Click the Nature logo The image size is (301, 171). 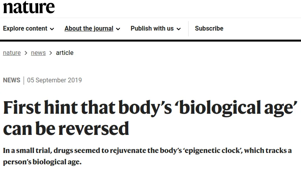(x=29, y=7)
